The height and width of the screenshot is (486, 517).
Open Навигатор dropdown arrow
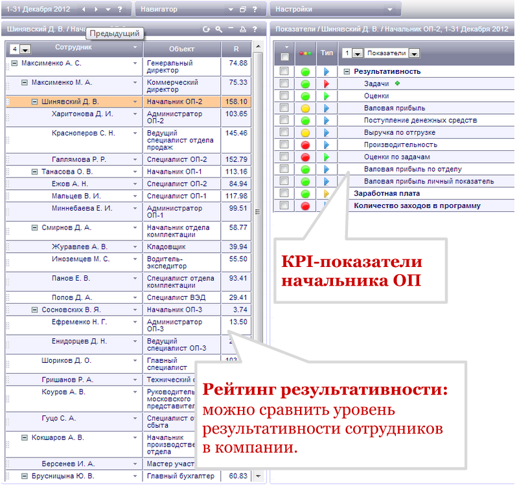point(231,10)
